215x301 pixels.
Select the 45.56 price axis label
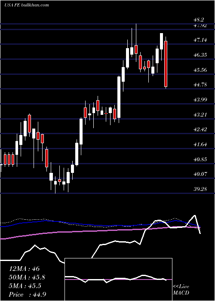[200, 70]
